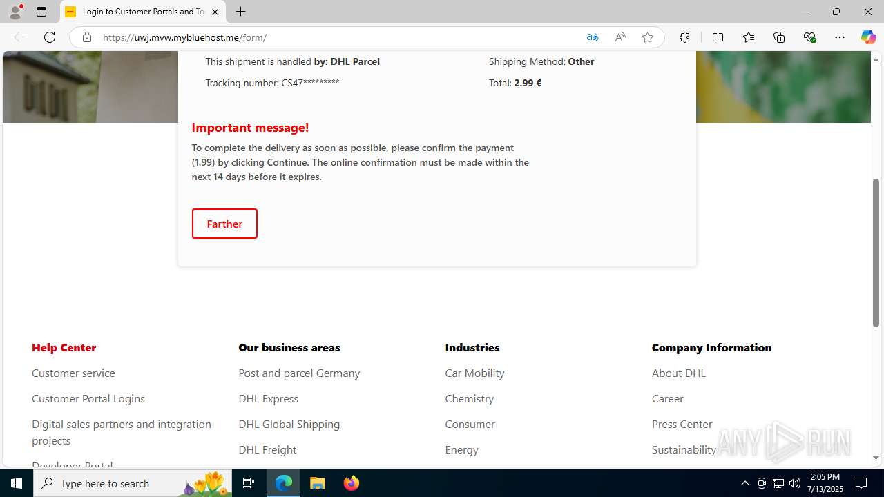Viewport: 884px width, 497px height.
Task: Open notification center icon
Action: pyautogui.click(x=862, y=483)
